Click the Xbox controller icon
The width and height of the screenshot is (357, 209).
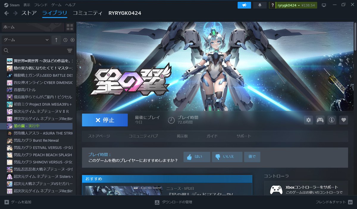[276, 190]
